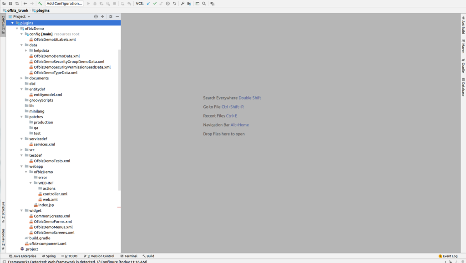466x263 pixels.
Task: Click the Search Everywhere magnifier icon
Action: (204, 4)
